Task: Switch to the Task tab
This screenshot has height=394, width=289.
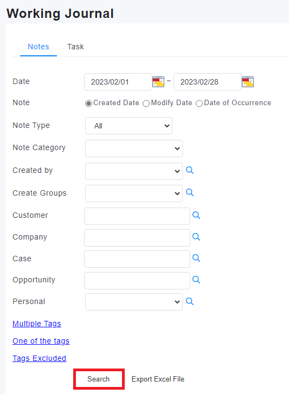Action: [x=75, y=47]
